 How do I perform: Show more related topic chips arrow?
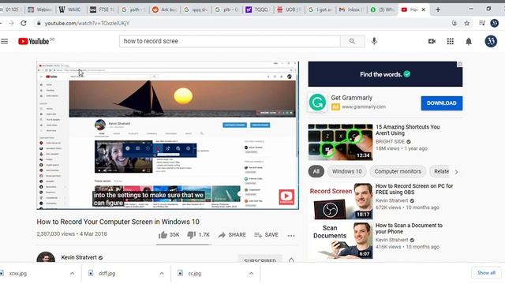click(x=456, y=172)
